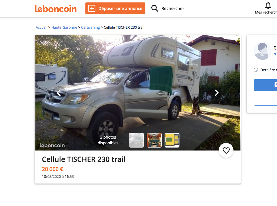Click the white outlined seller button
This screenshot has height=206, width=277.
(265, 100)
